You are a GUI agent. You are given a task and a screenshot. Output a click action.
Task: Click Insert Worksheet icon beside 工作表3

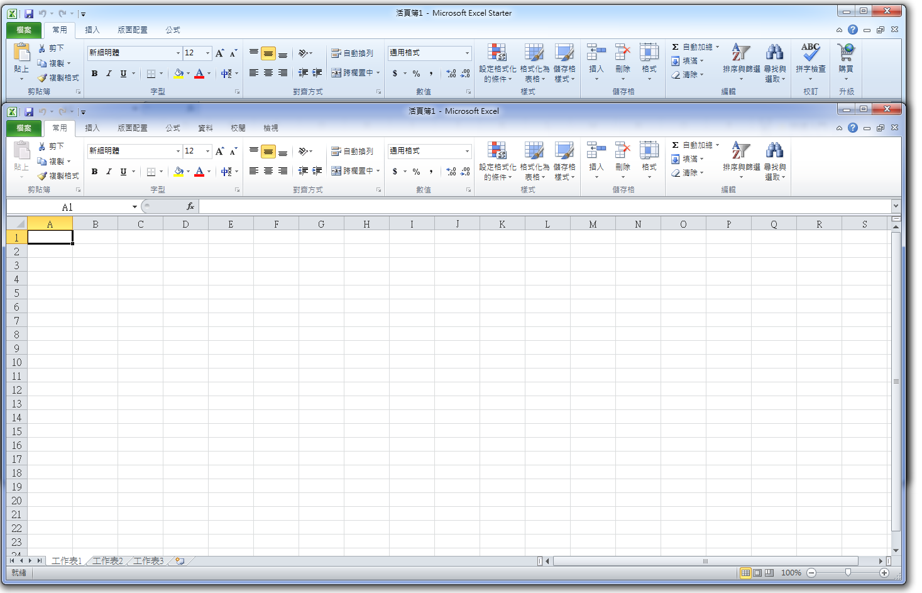[x=180, y=561]
